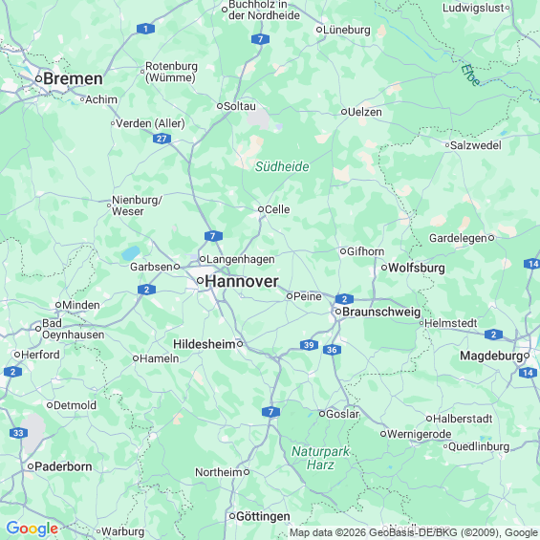
Task: Click the Lüneburg town marker
Action: 319,30
